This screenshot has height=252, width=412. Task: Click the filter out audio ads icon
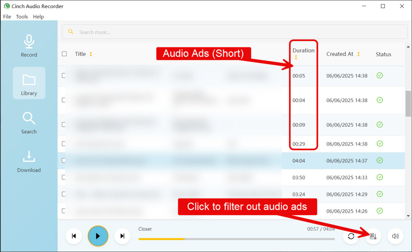pyautogui.click(x=373, y=236)
